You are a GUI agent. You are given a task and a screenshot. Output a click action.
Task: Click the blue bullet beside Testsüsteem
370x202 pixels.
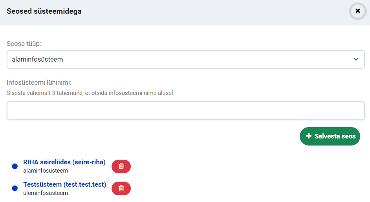(x=15, y=189)
